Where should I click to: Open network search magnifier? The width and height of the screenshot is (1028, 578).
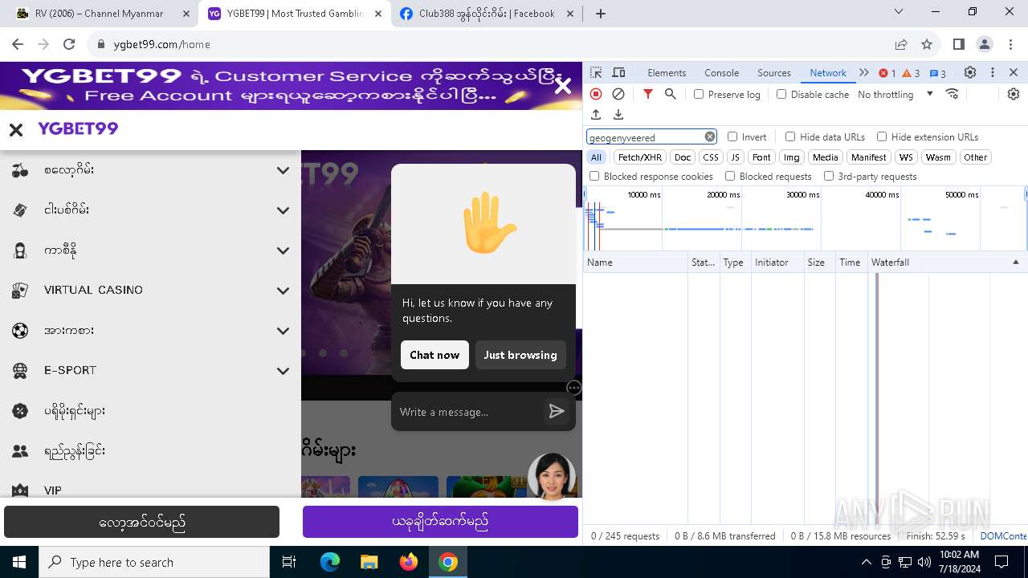click(671, 94)
